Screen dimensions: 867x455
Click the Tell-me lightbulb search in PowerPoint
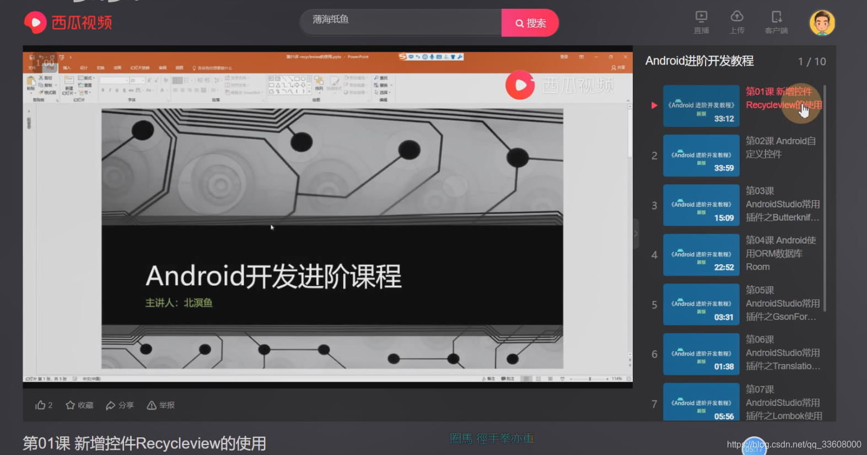[212, 68]
